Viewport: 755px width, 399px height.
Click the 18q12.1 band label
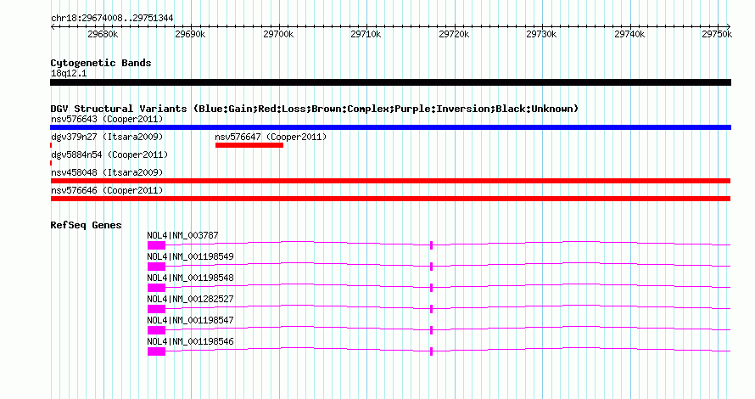[69, 74]
